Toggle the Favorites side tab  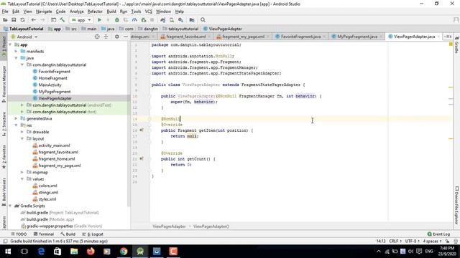click(4, 156)
